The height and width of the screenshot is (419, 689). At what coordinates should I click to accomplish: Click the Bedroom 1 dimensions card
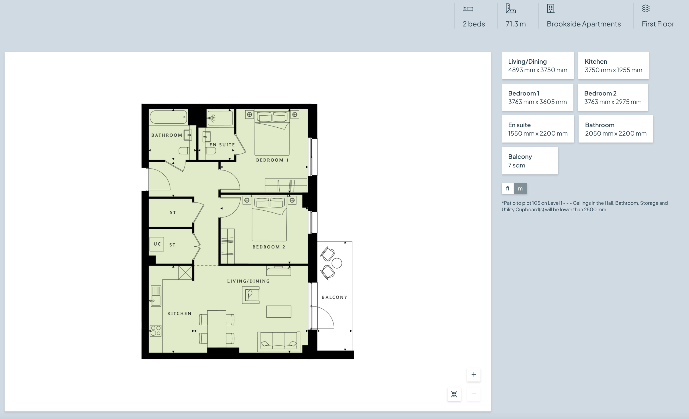537,97
